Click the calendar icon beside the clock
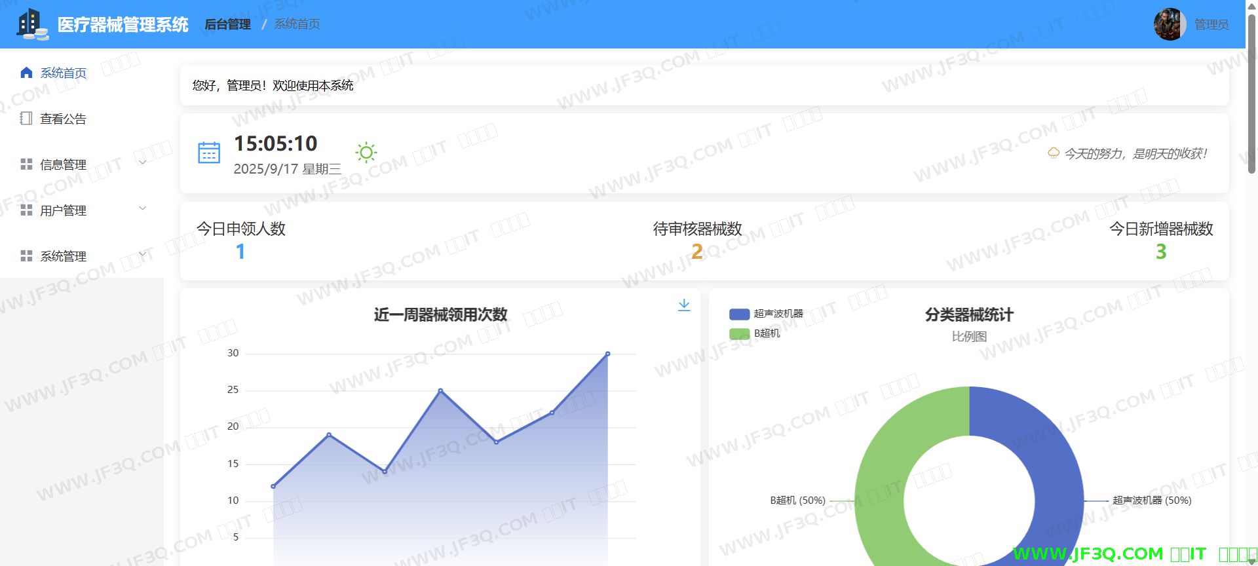1258x566 pixels. (209, 153)
